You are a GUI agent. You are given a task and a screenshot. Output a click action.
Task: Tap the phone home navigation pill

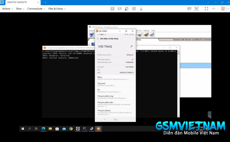[x=116, y=120]
